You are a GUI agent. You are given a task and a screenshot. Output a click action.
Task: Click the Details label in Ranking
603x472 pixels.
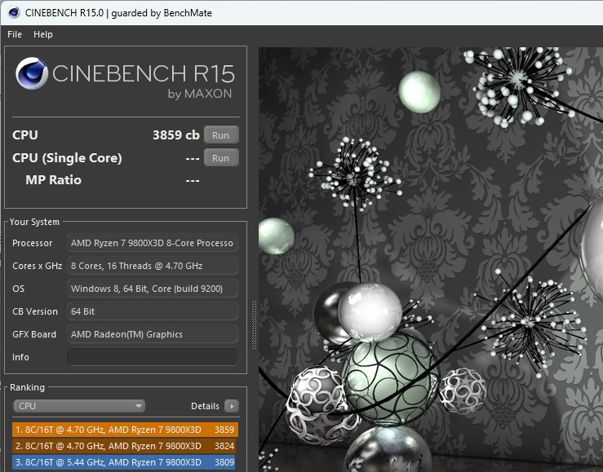tap(205, 406)
